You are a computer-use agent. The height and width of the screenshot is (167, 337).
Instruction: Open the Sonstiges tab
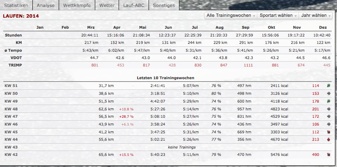[x=163, y=6]
